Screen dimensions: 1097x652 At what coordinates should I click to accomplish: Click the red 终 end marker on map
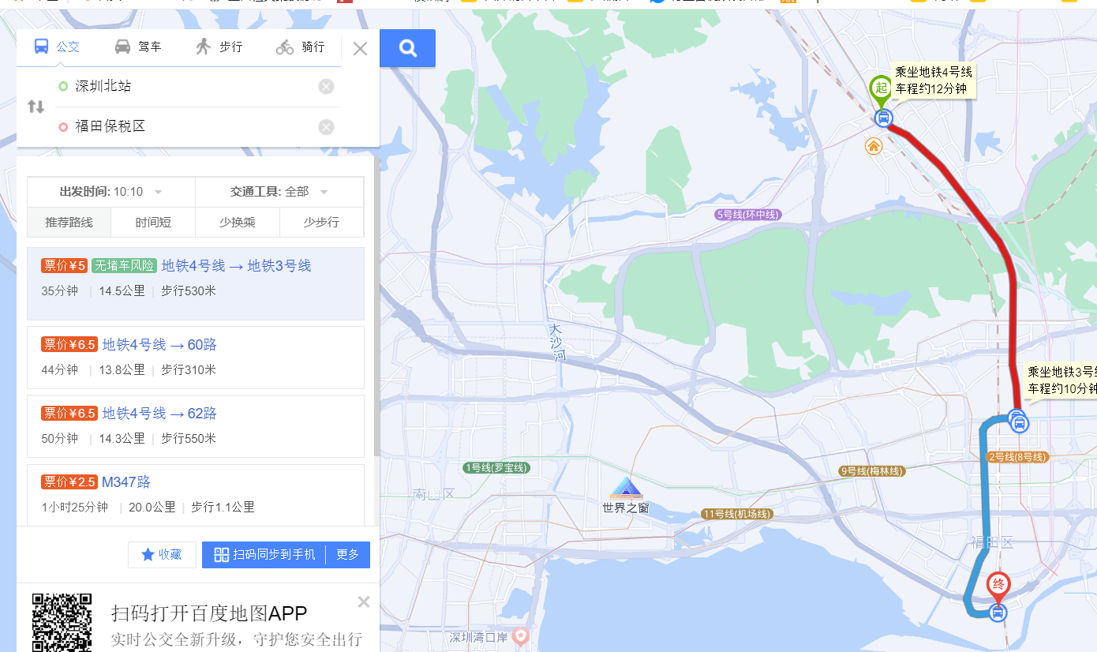[998, 586]
